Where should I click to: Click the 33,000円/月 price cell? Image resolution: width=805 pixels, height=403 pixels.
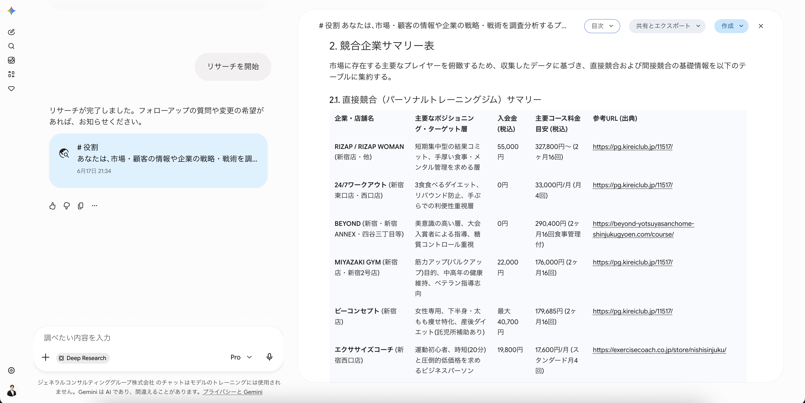pyautogui.click(x=558, y=190)
